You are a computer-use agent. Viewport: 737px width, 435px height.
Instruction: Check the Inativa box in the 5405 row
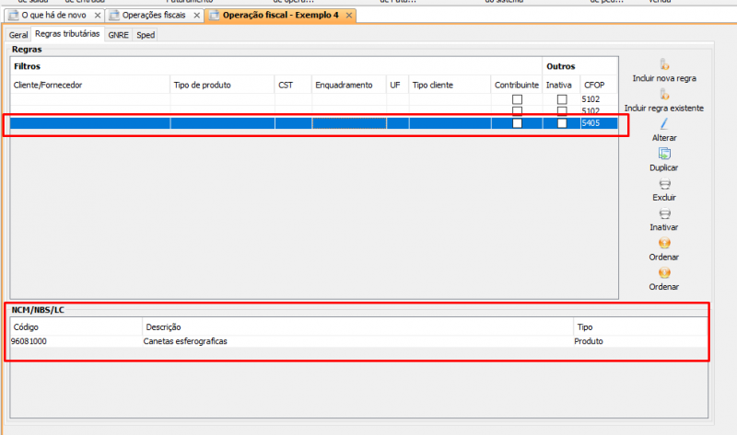pos(561,123)
